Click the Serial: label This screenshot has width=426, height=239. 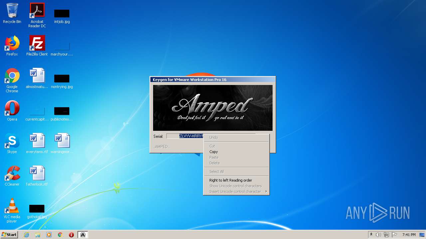click(158, 136)
